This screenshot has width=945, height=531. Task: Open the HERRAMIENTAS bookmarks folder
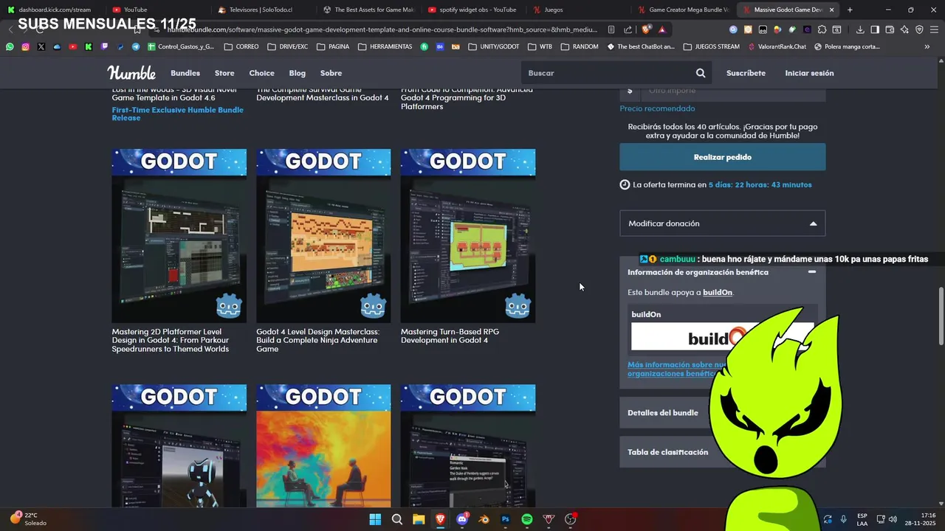385,46
